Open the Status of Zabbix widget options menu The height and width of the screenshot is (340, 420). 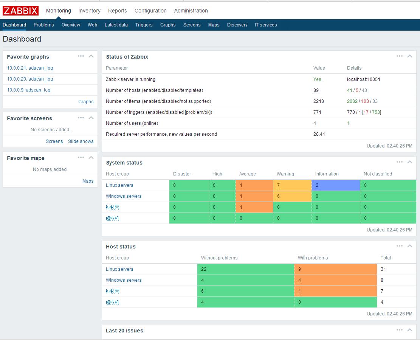tap(399, 56)
